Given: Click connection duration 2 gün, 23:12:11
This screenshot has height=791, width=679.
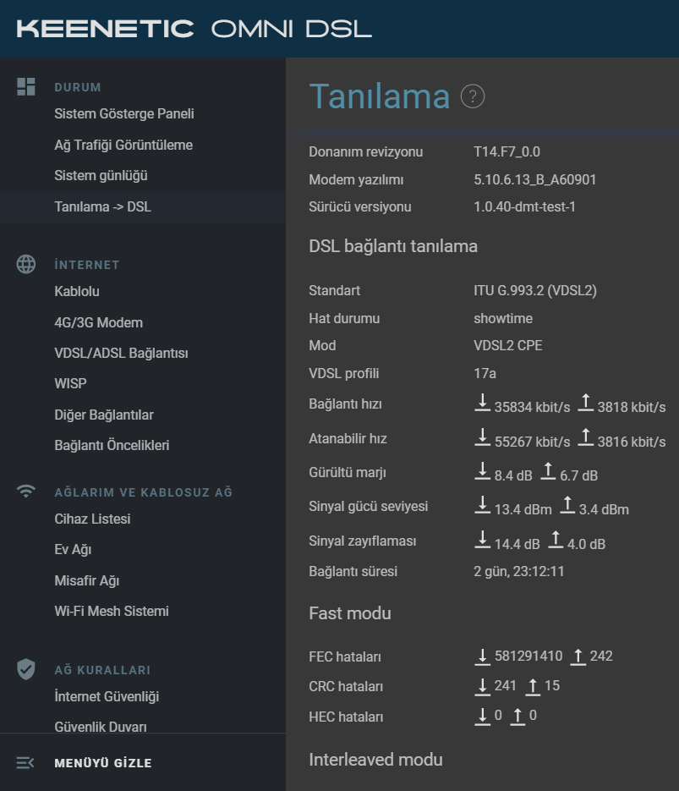Looking at the screenshot, I should [518, 572].
